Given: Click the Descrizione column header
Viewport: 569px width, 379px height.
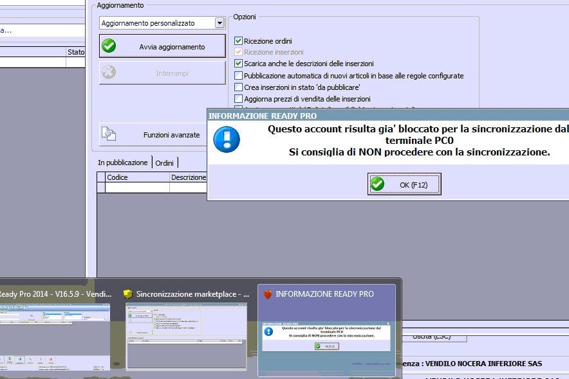Looking at the screenshot, I should (189, 177).
